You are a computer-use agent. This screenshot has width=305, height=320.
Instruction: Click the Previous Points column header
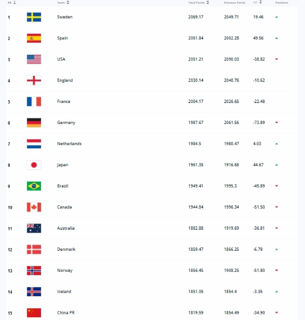(x=235, y=3)
